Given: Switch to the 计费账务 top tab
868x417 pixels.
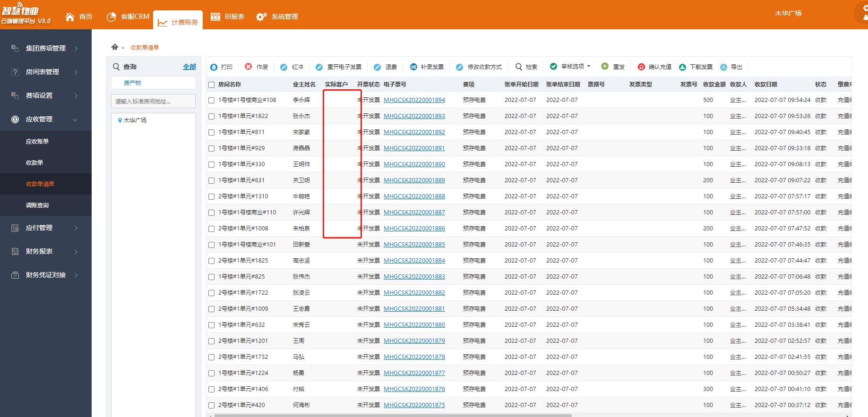Looking at the screenshot, I should [178, 20].
